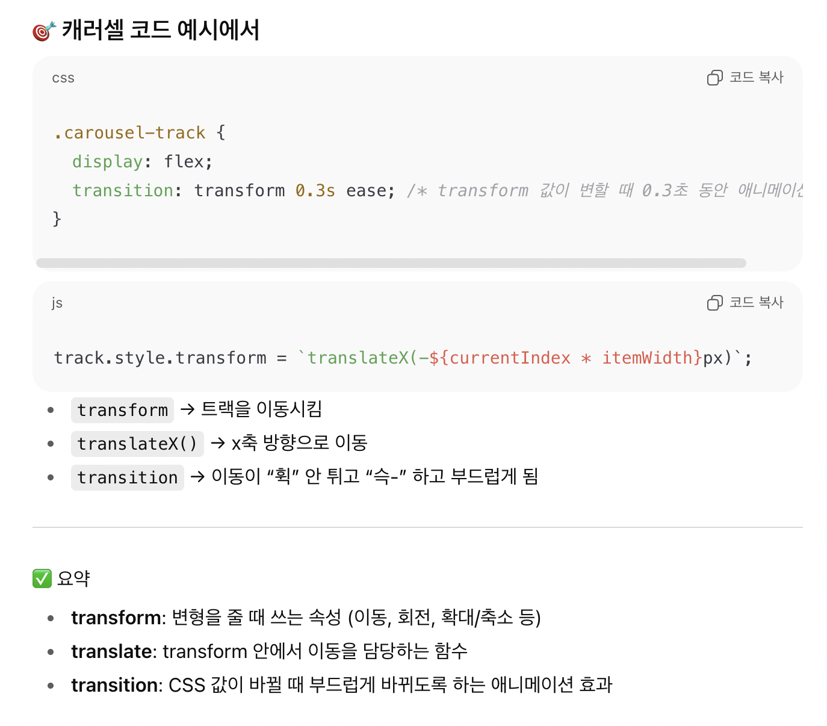The height and width of the screenshot is (726, 827).
Task: Select the '코드 복사' label in the css block
Action: [x=757, y=77]
